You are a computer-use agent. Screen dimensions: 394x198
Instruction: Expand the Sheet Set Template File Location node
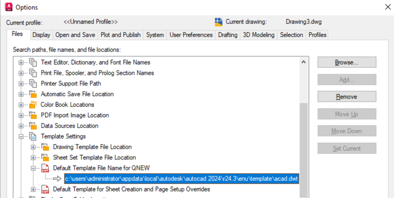coord(33,158)
